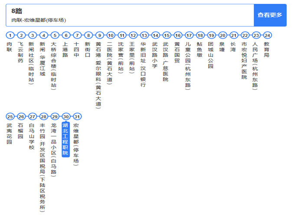The width and height of the screenshot is (294, 215).
Task: Click the 武汉路·广慈医院 stop name
Action: click(x=166, y=62)
